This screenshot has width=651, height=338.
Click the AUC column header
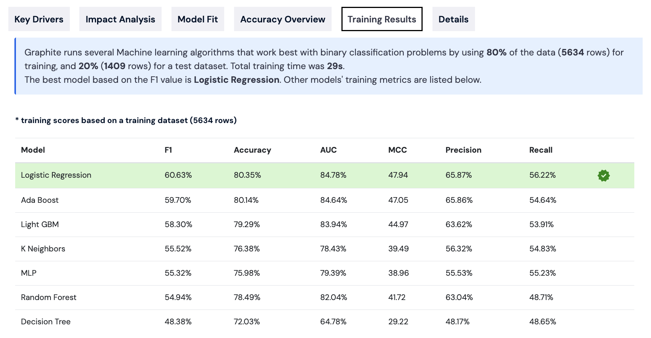(328, 150)
